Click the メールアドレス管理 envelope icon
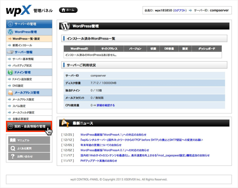The image size is (238, 188). [10, 93]
